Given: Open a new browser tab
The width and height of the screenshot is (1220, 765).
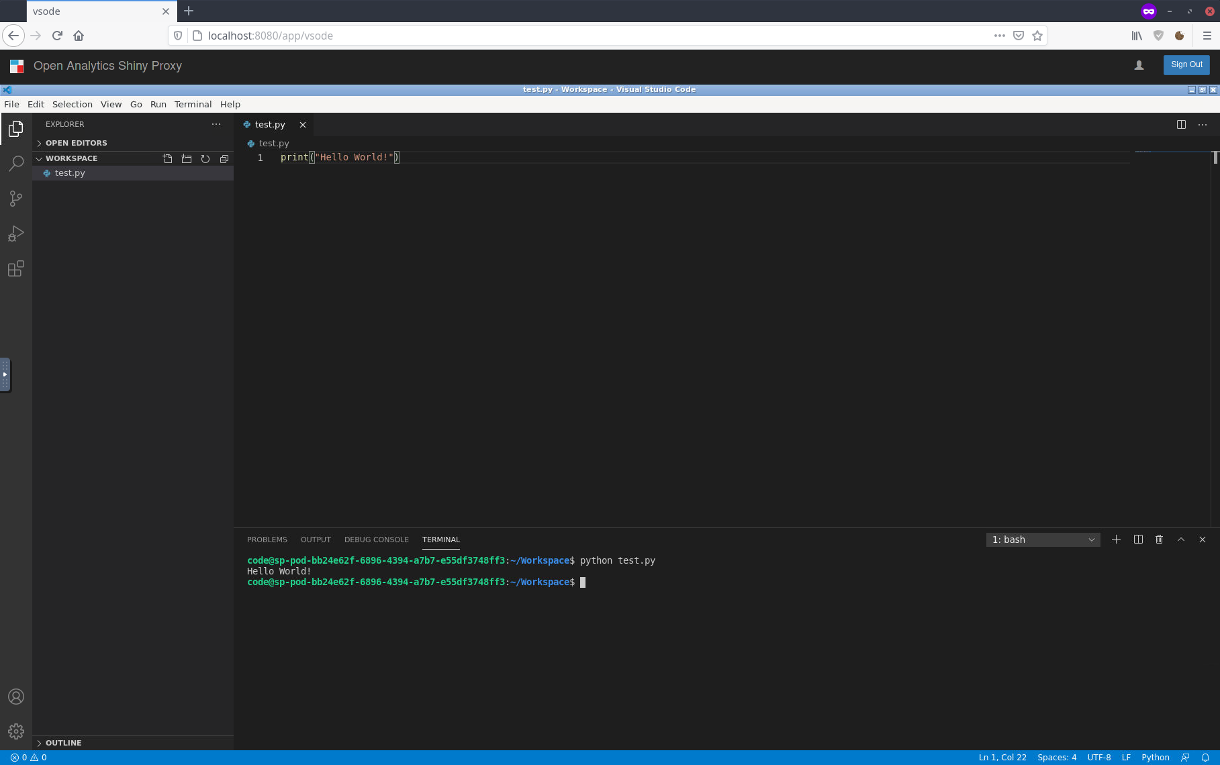Looking at the screenshot, I should 189,11.
